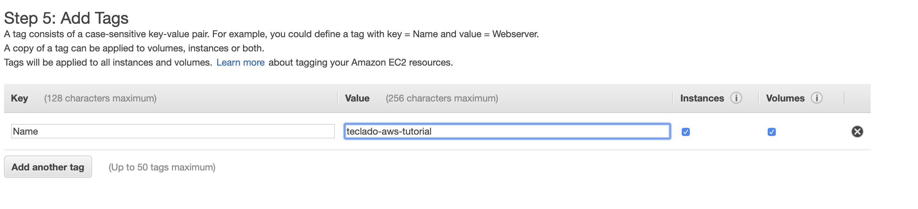Click the info icon next to Instances
Viewport: 918px width, 209px height.
click(x=736, y=97)
